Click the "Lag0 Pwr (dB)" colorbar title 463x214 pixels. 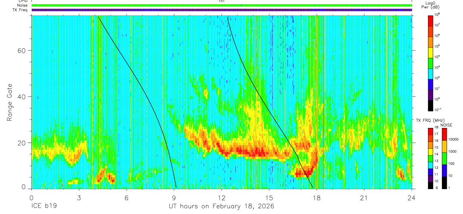pos(431,5)
